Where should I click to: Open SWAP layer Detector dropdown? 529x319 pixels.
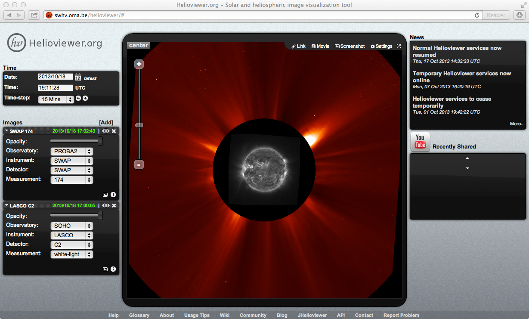(x=72, y=170)
